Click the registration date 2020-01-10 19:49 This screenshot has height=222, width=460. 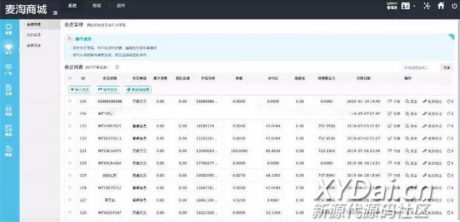[x=363, y=102]
